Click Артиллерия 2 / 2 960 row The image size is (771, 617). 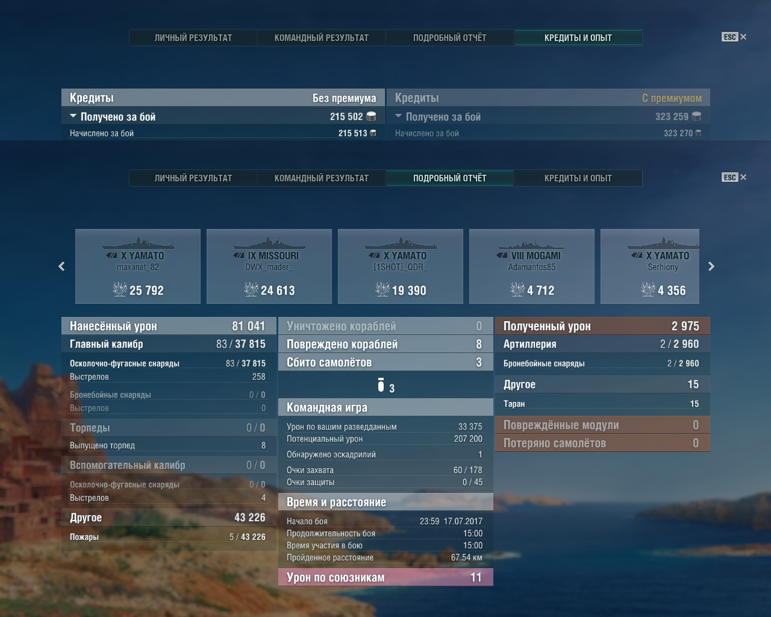pyautogui.click(x=602, y=344)
